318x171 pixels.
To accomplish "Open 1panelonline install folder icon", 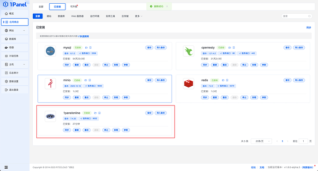I will point(95,113).
